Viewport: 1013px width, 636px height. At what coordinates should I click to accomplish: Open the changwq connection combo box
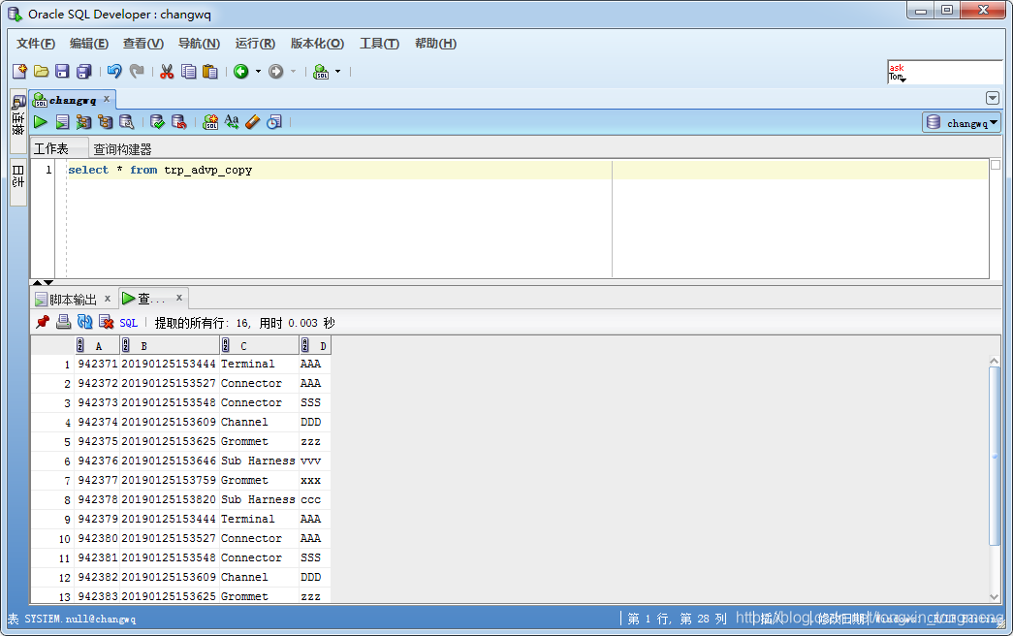pyautogui.click(x=962, y=122)
